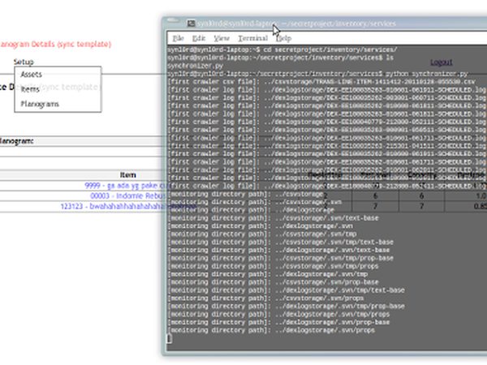Open the View menu in the terminal
487x365 pixels.
[x=222, y=38]
